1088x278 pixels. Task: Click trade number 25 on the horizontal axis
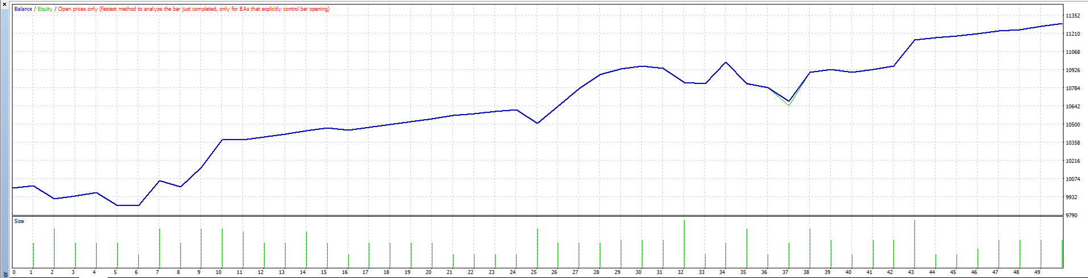(x=534, y=272)
